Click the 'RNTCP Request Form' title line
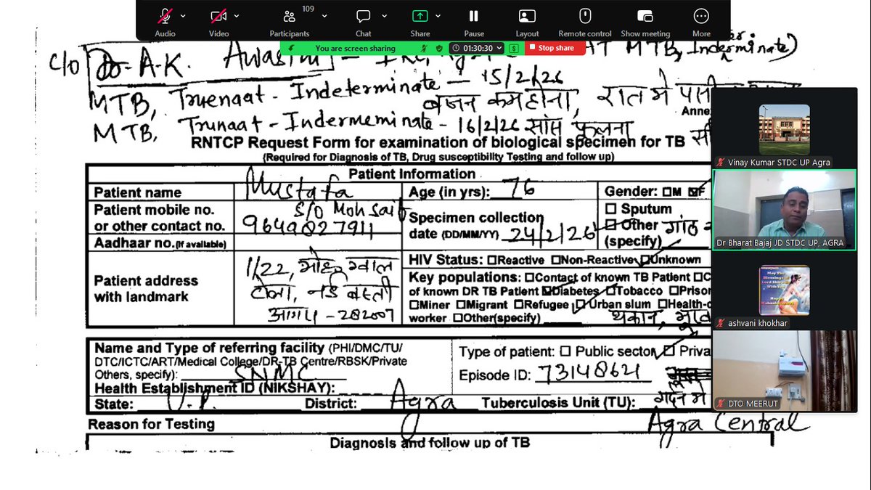 [438, 142]
